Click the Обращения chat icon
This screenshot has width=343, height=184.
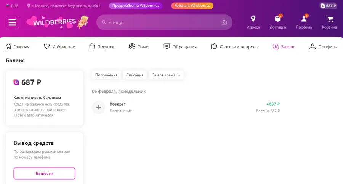point(167,46)
